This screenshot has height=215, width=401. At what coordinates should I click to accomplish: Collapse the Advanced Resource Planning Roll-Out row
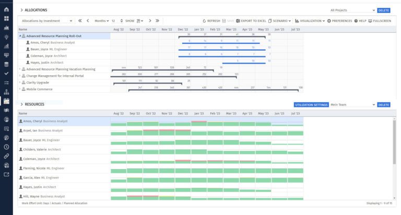coord(20,36)
